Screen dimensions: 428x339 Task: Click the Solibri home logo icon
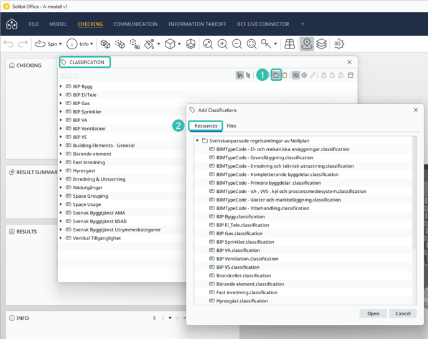tap(12, 24)
